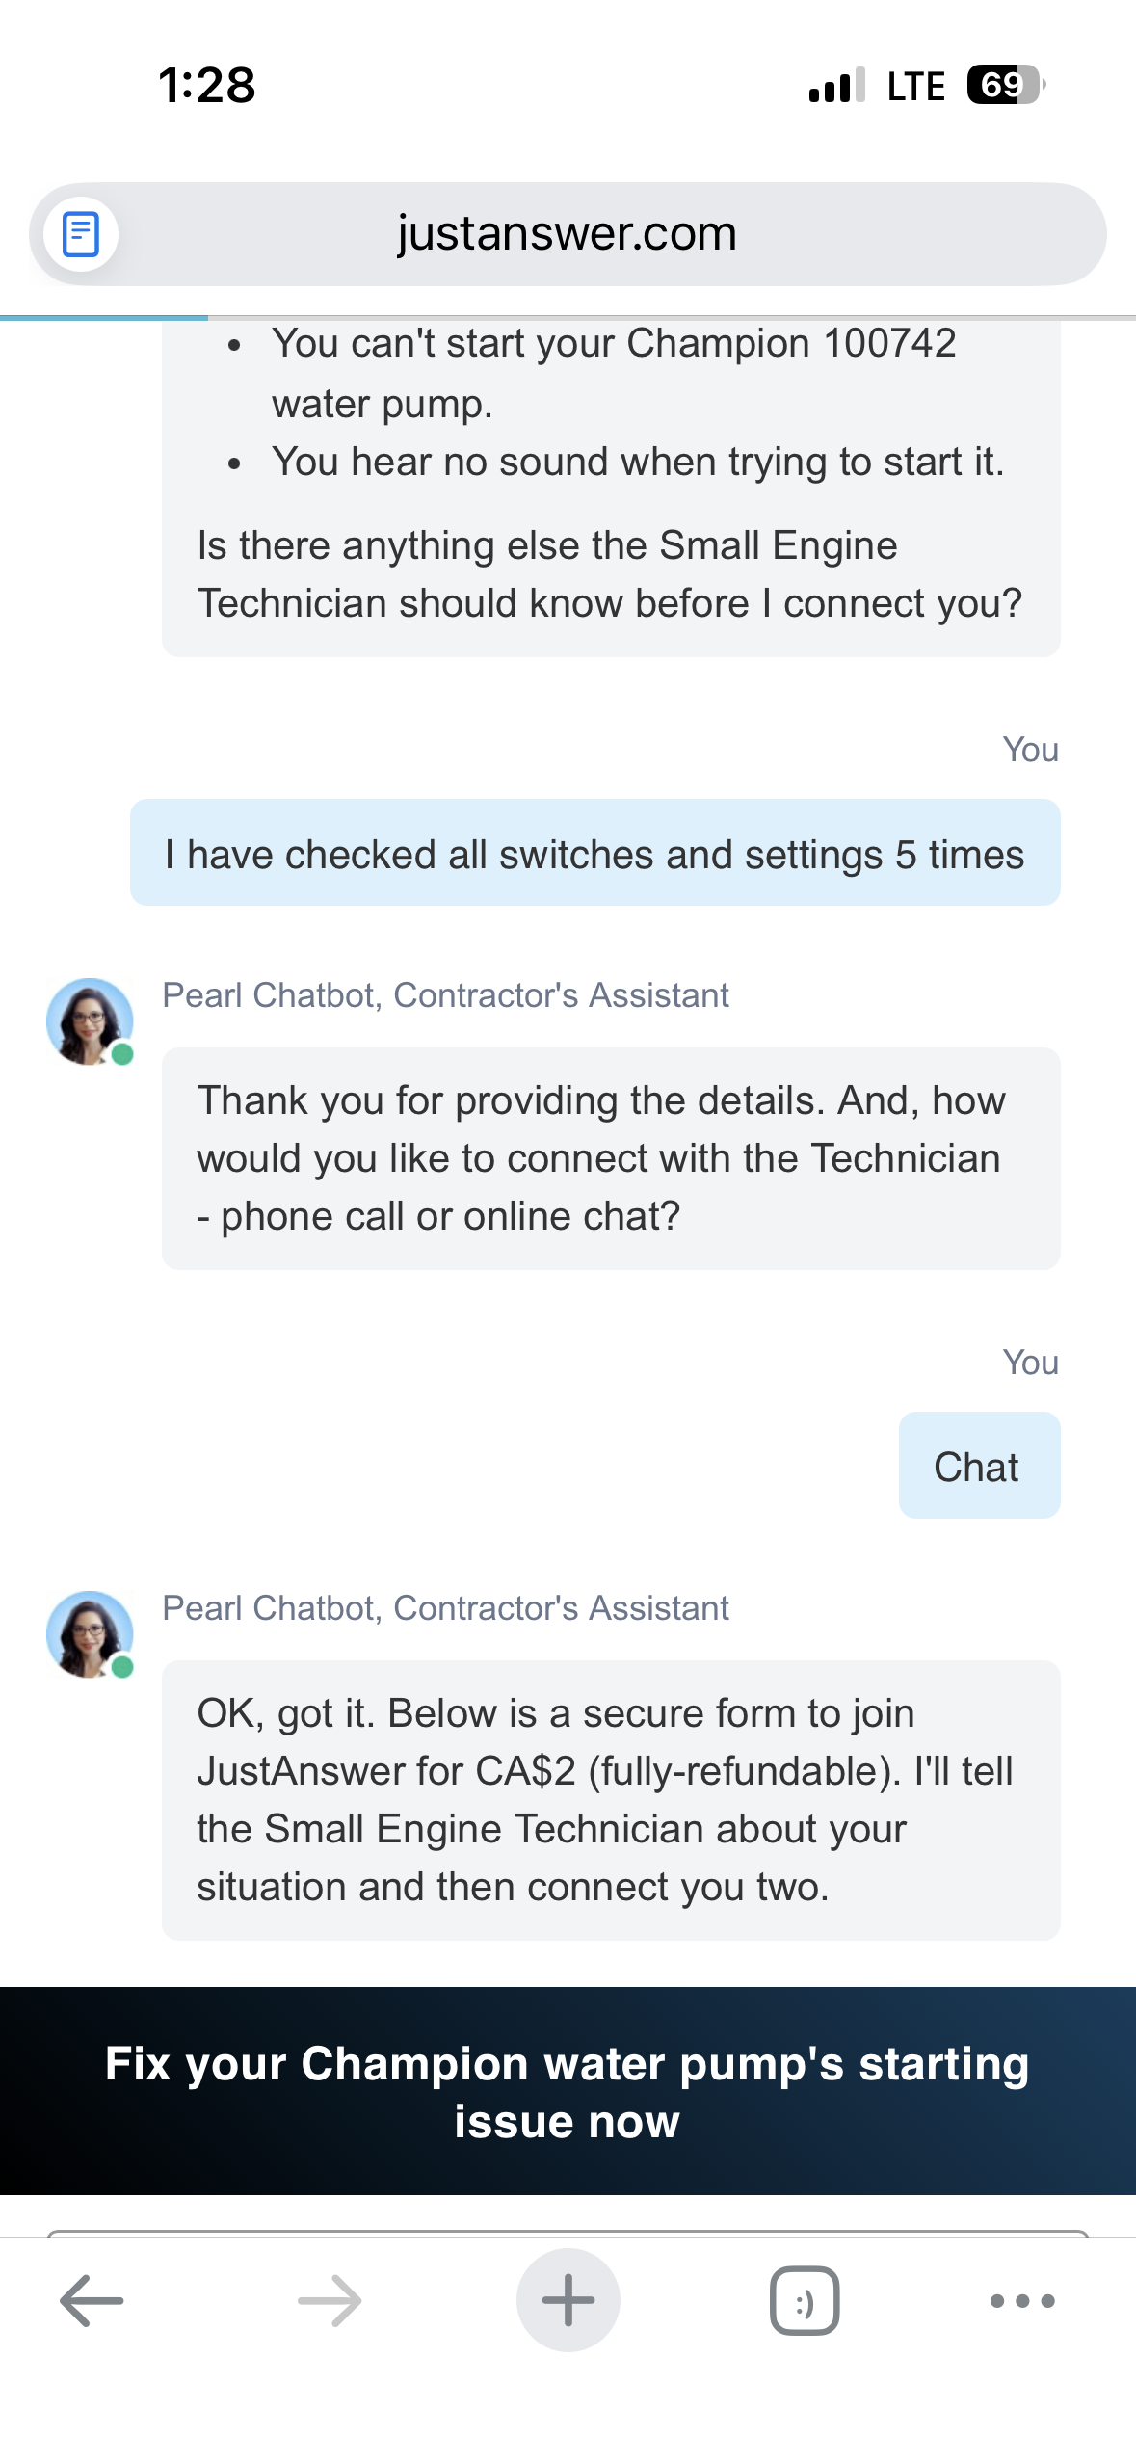This screenshot has height=2463, width=1136.
Task: Tap the "OK, got it" secure form message
Action: [x=610, y=1799]
